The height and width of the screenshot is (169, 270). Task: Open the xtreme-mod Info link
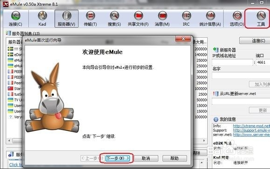click(x=251, y=126)
